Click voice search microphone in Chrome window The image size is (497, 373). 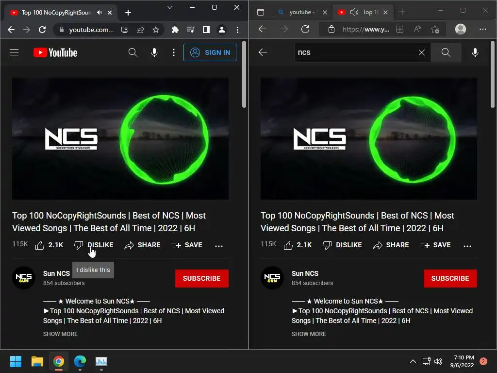(x=154, y=52)
